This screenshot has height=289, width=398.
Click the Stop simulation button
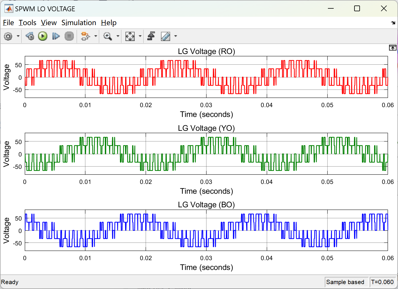(69, 36)
